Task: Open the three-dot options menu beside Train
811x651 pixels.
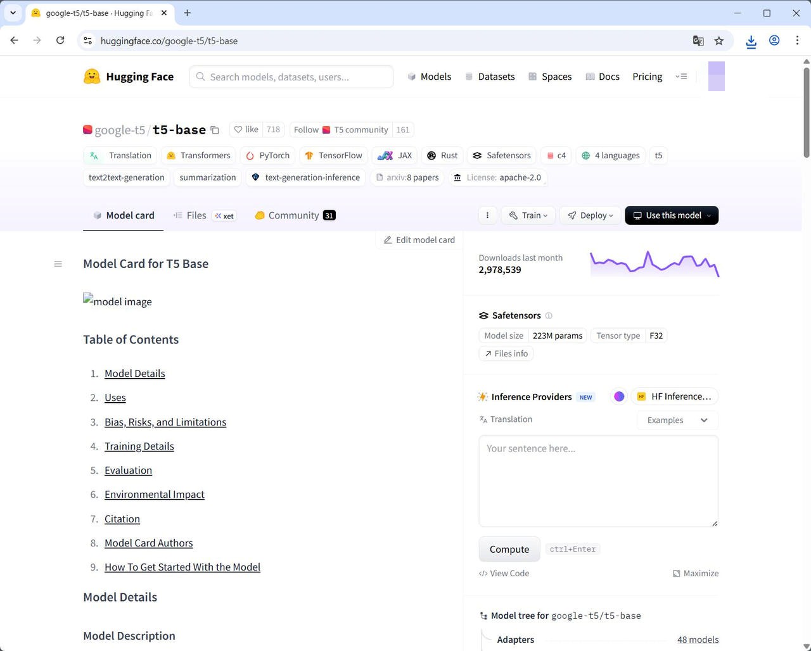Action: point(487,215)
